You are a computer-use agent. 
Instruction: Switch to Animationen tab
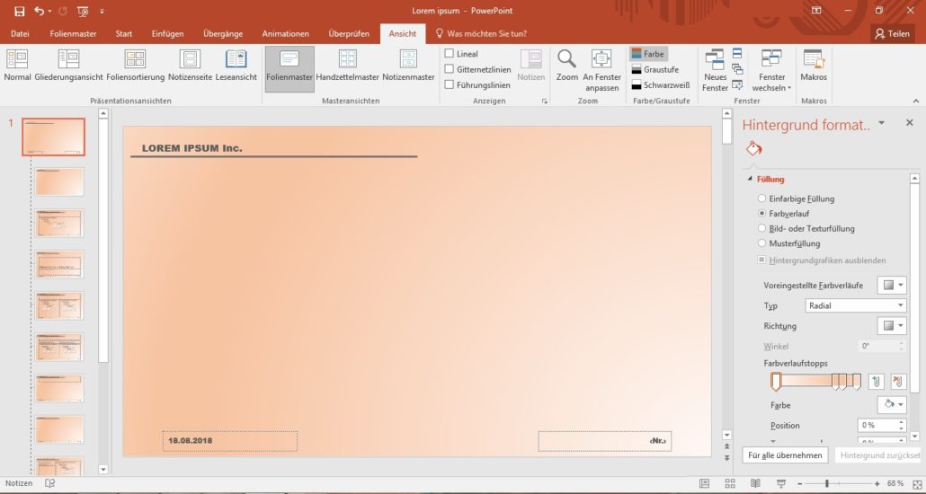(x=285, y=33)
